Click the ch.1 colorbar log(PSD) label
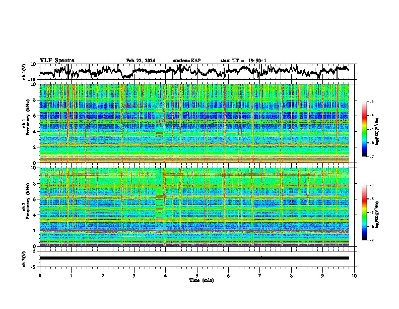The width and height of the screenshot is (399, 309). (x=378, y=131)
